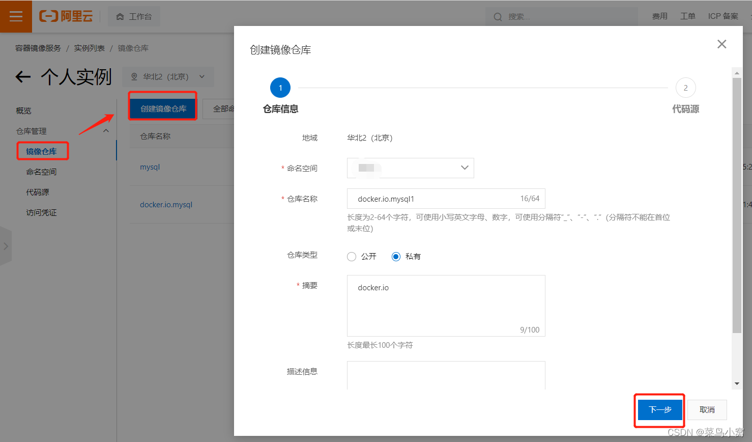Viewport: 752px width, 442px height.
Task: Expand the collapsed left side panel handle
Action: (x=6, y=246)
